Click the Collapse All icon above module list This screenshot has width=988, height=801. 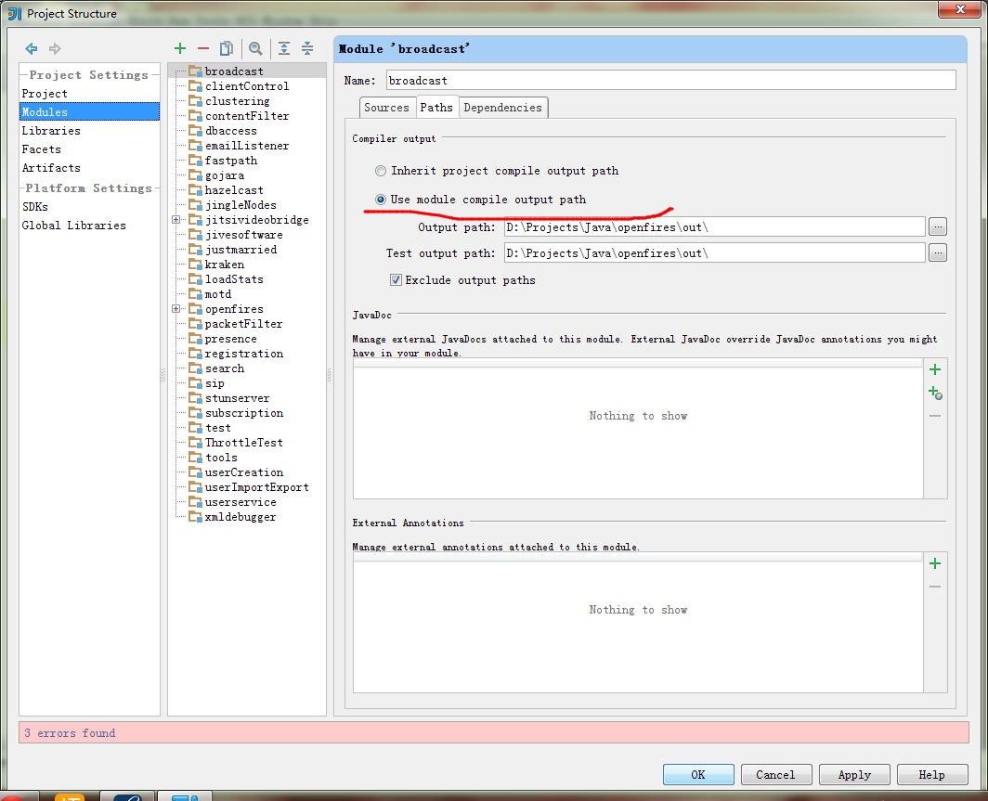(307, 47)
